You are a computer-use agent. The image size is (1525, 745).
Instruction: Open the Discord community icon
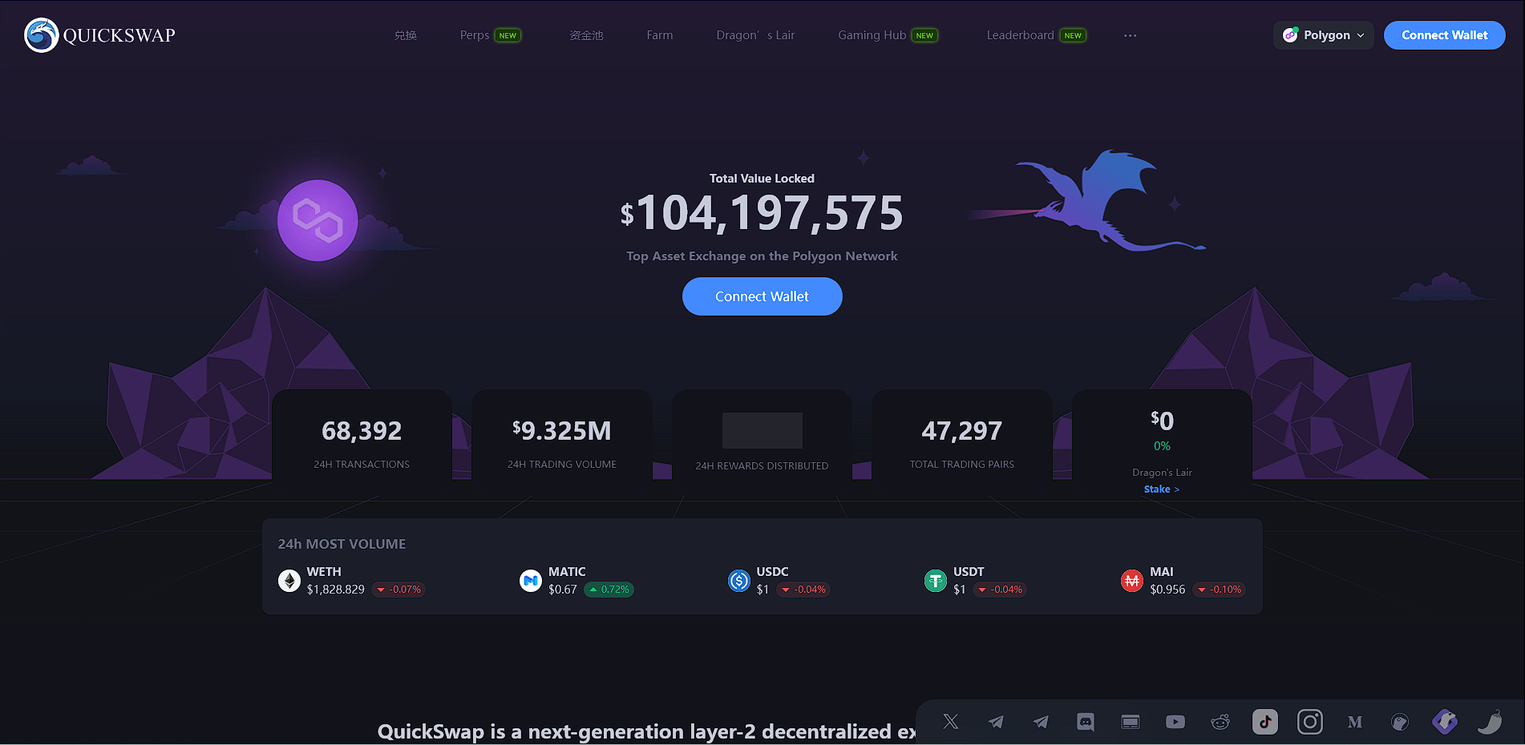(1086, 722)
